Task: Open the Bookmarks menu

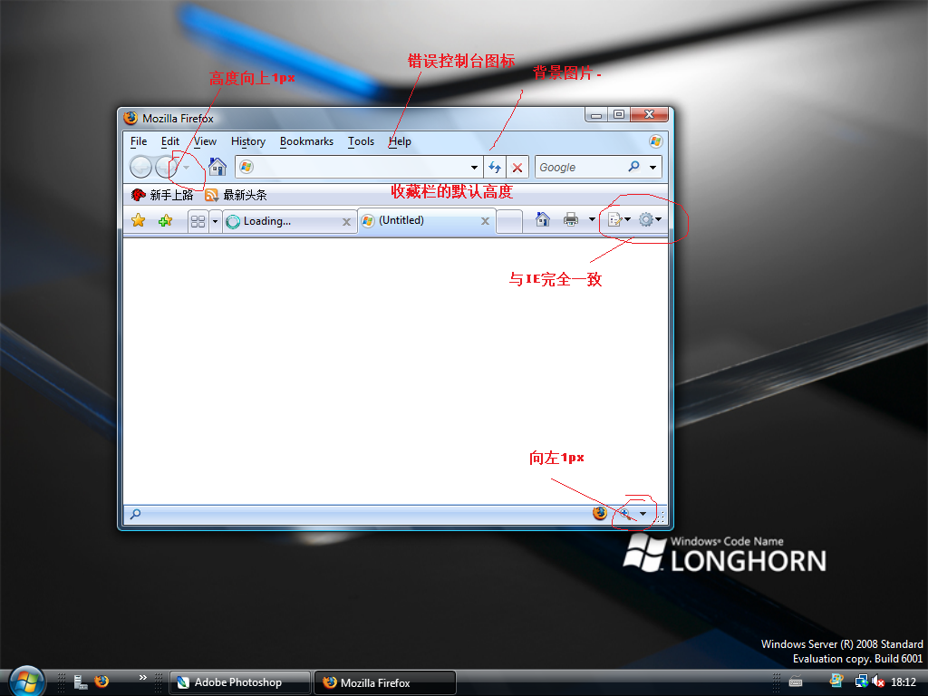Action: tap(306, 141)
